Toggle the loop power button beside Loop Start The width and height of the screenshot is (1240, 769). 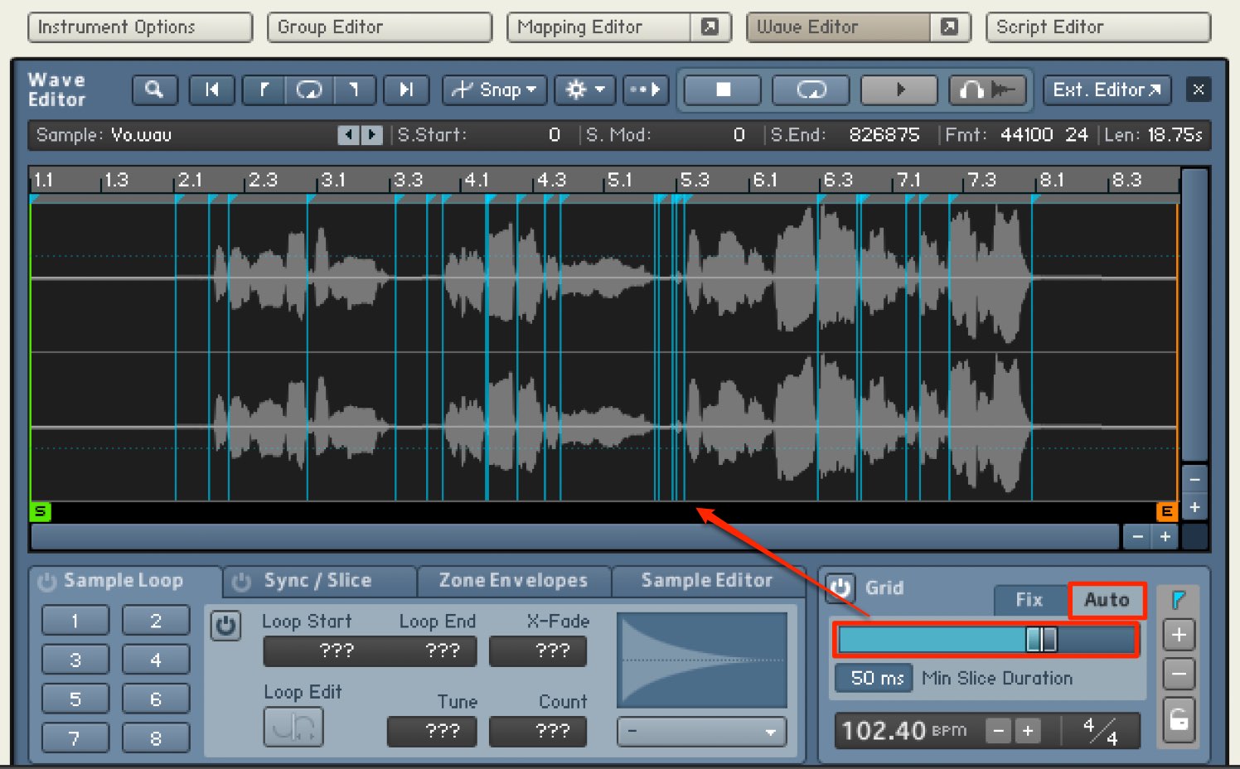(x=225, y=626)
